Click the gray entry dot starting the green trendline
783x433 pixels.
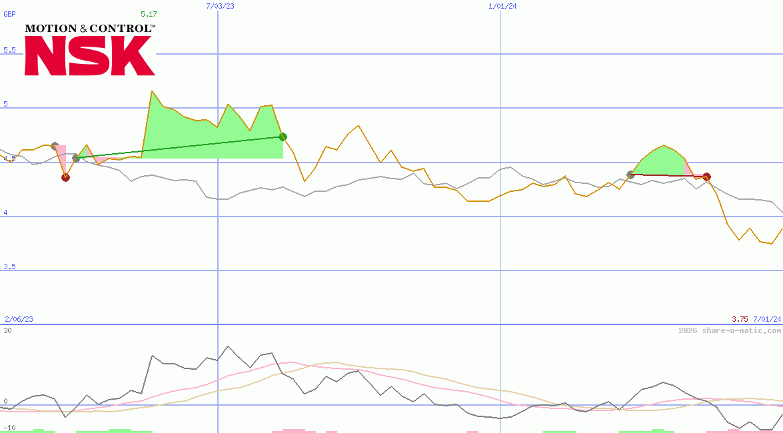coord(76,159)
